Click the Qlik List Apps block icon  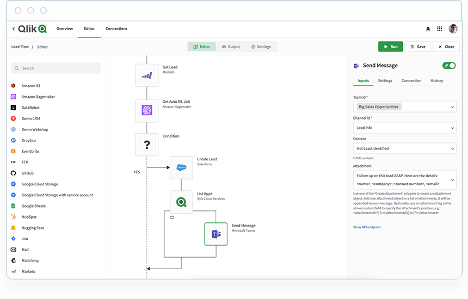click(x=181, y=202)
